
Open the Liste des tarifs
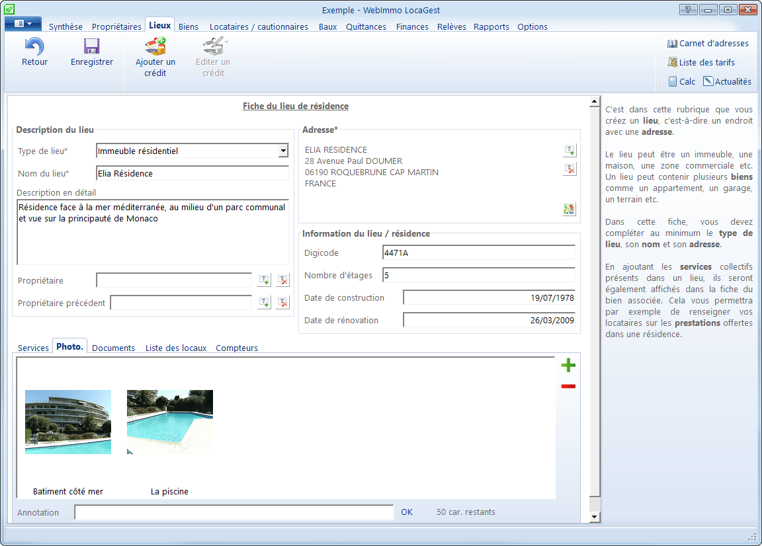[x=701, y=62]
